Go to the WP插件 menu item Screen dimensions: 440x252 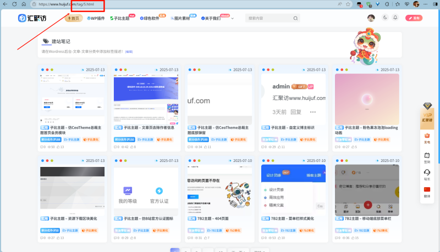[96, 18]
